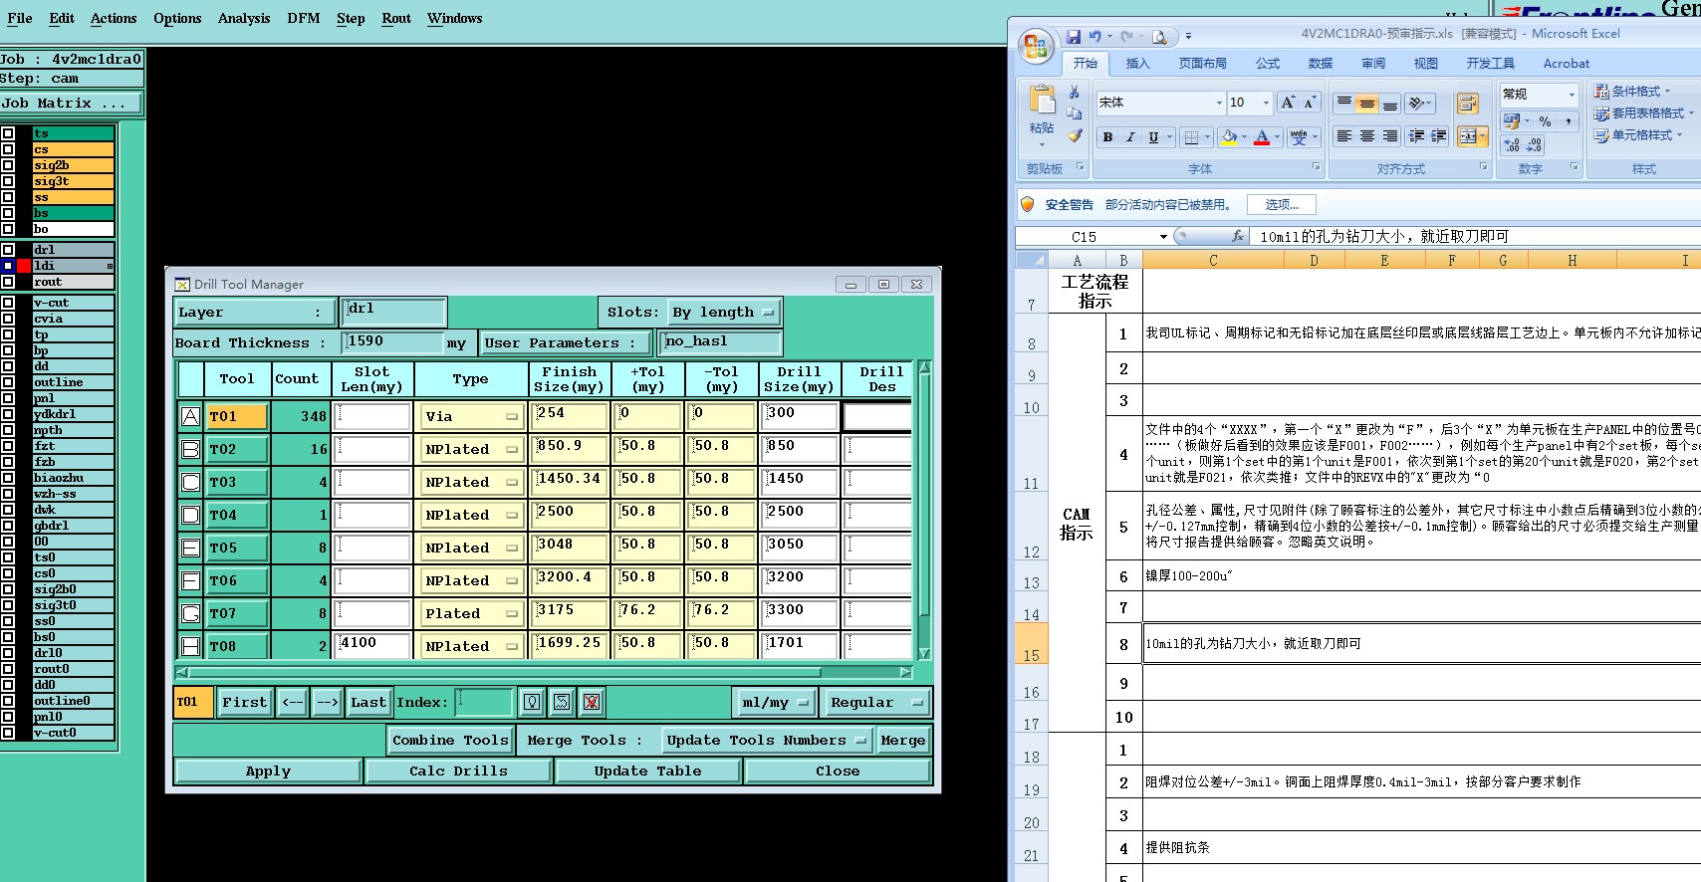
Task: Toggle bold formatting in Excel
Action: point(1107,137)
